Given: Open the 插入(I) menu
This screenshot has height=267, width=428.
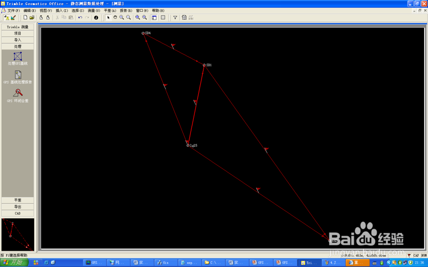Looking at the screenshot, I should click(62, 11).
